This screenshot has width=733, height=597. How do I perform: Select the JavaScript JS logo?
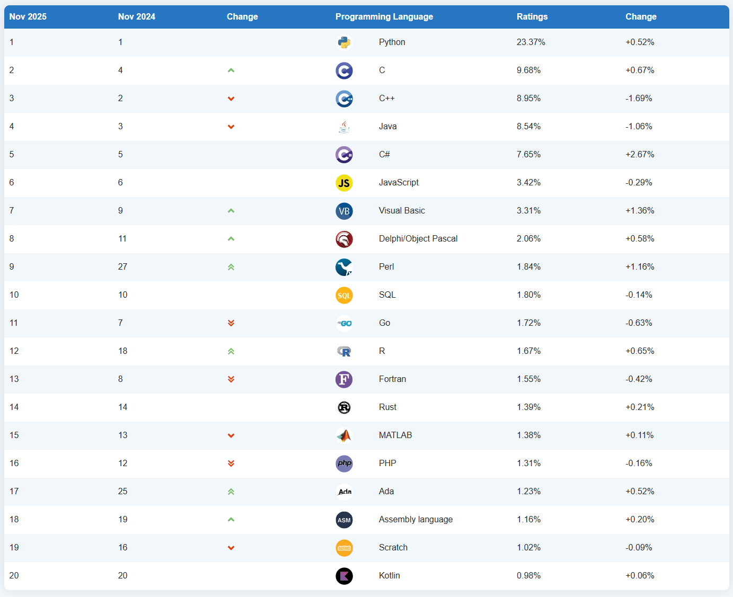coord(344,183)
